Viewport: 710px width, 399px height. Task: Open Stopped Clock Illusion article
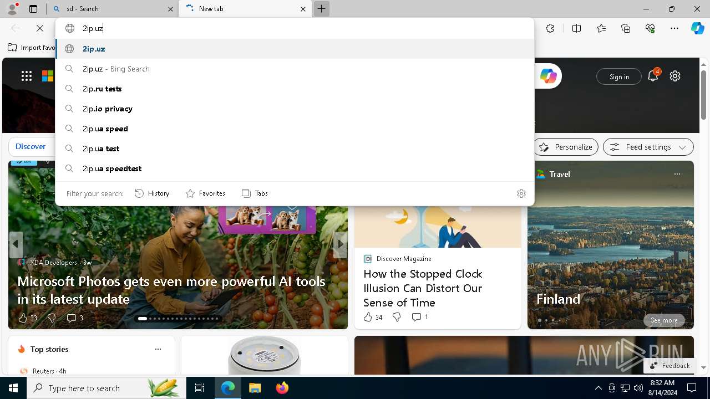click(x=423, y=288)
